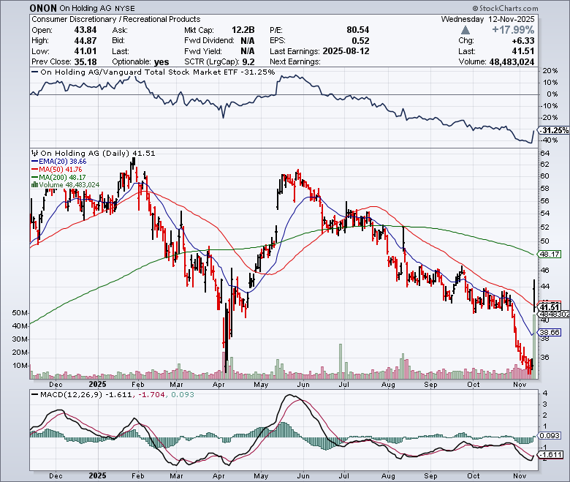Viewport: 570px width, 482px height.
Task: Click the -31.25% axis value tag
Action: click(553, 130)
